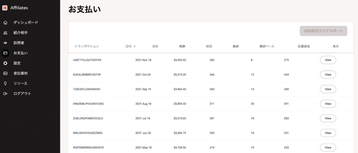The height and width of the screenshot is (153, 358).
Task: Click the 宣伝素材 image icon
Action: click(x=5, y=73)
